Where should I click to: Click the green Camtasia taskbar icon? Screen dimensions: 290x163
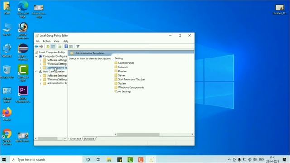(x=130, y=159)
